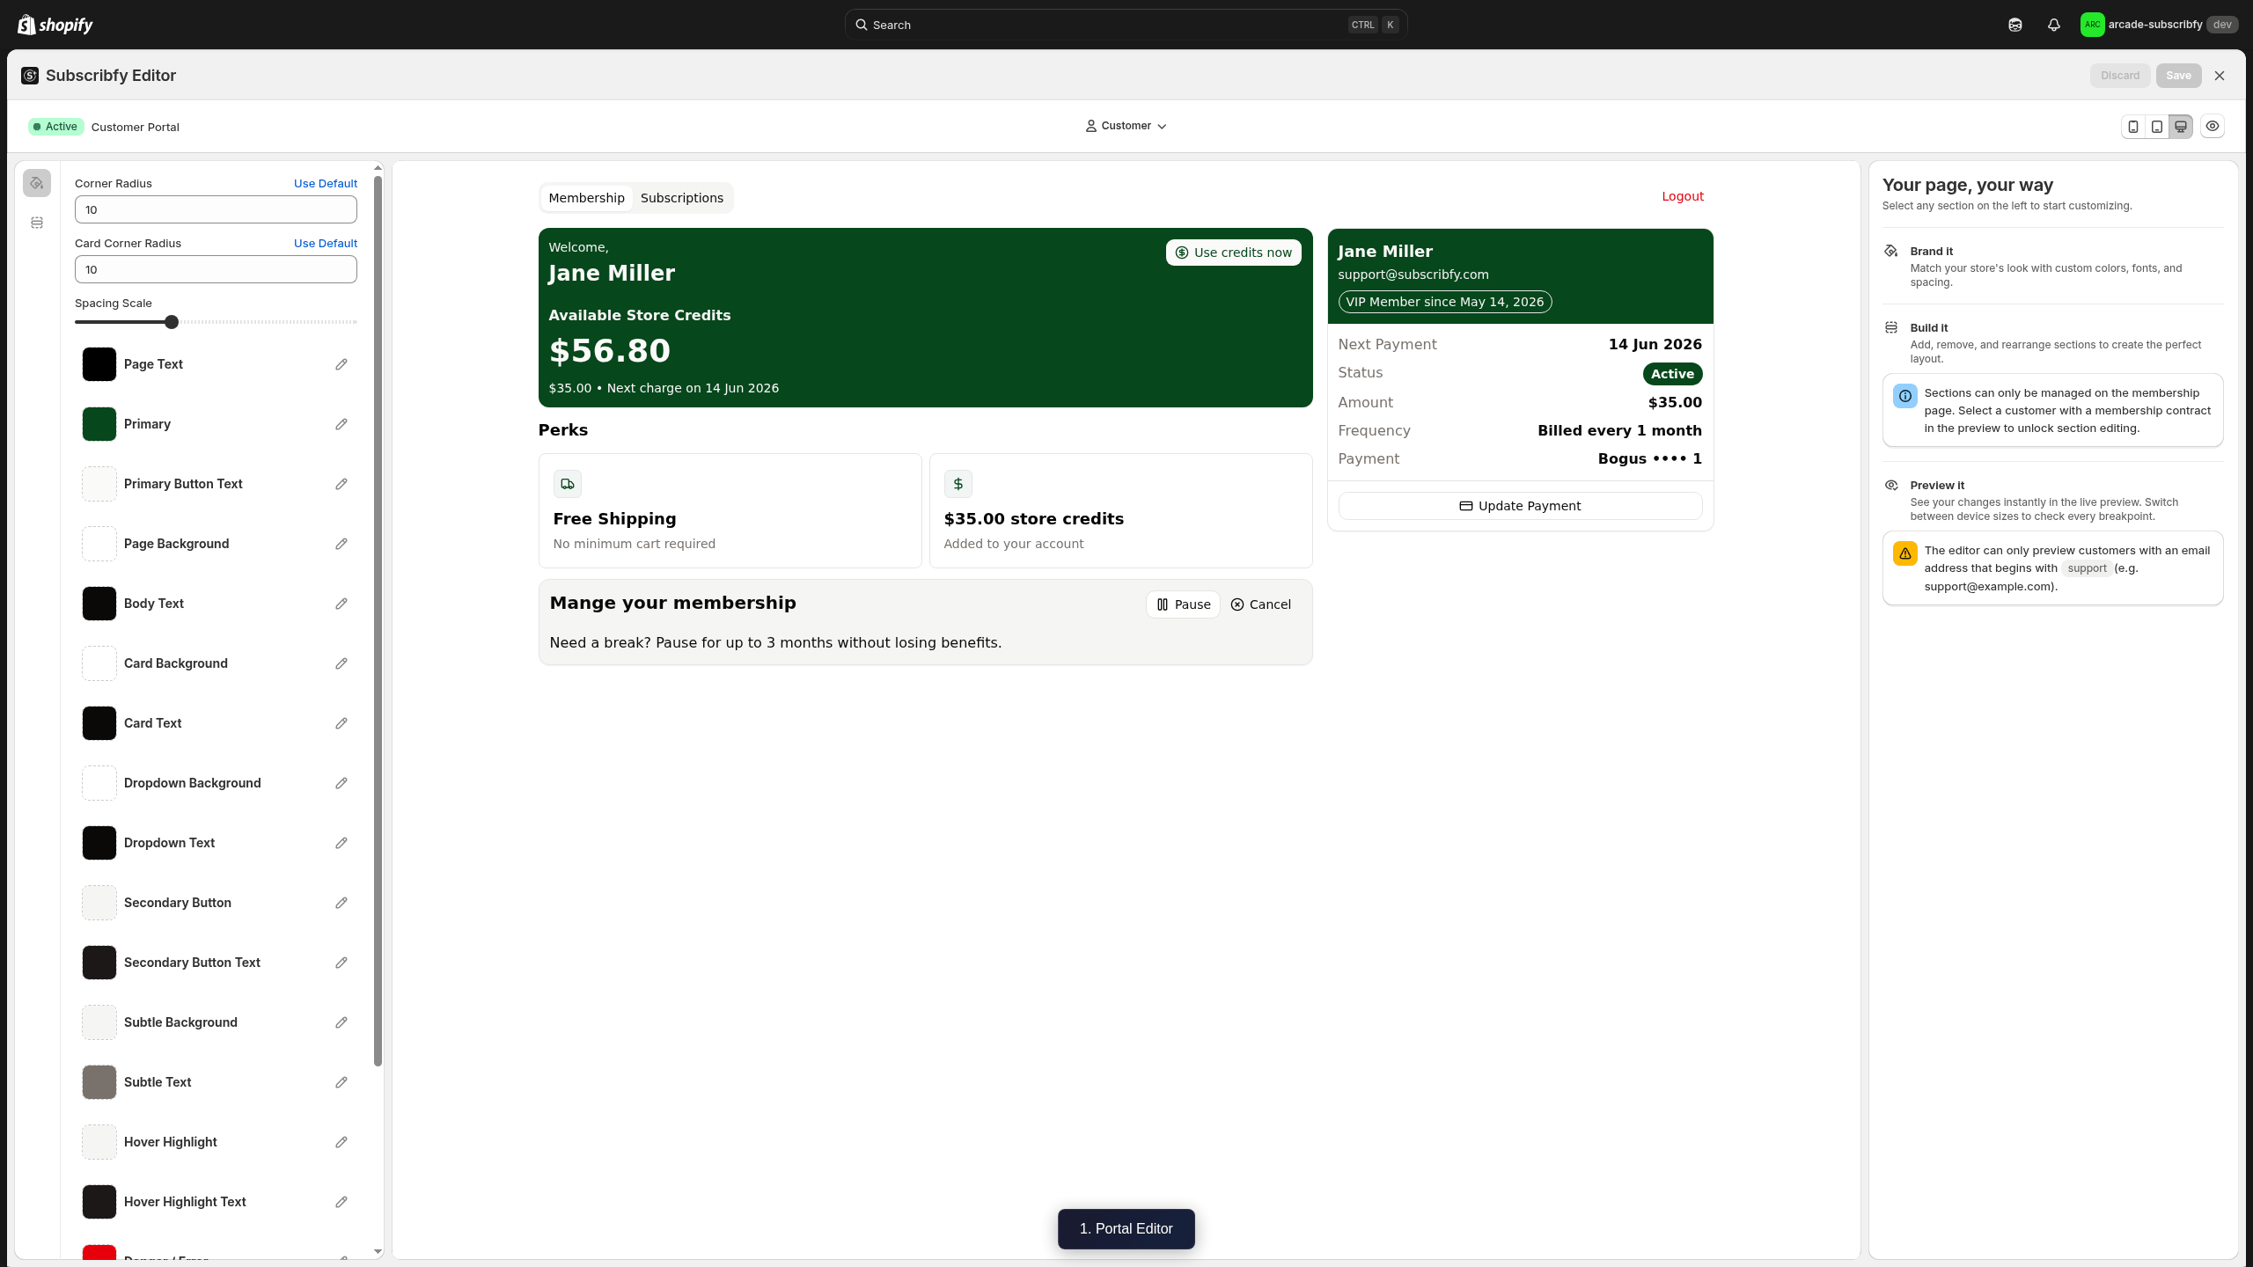The image size is (2253, 1267).
Task: Click Pause membership button
Action: point(1183,604)
